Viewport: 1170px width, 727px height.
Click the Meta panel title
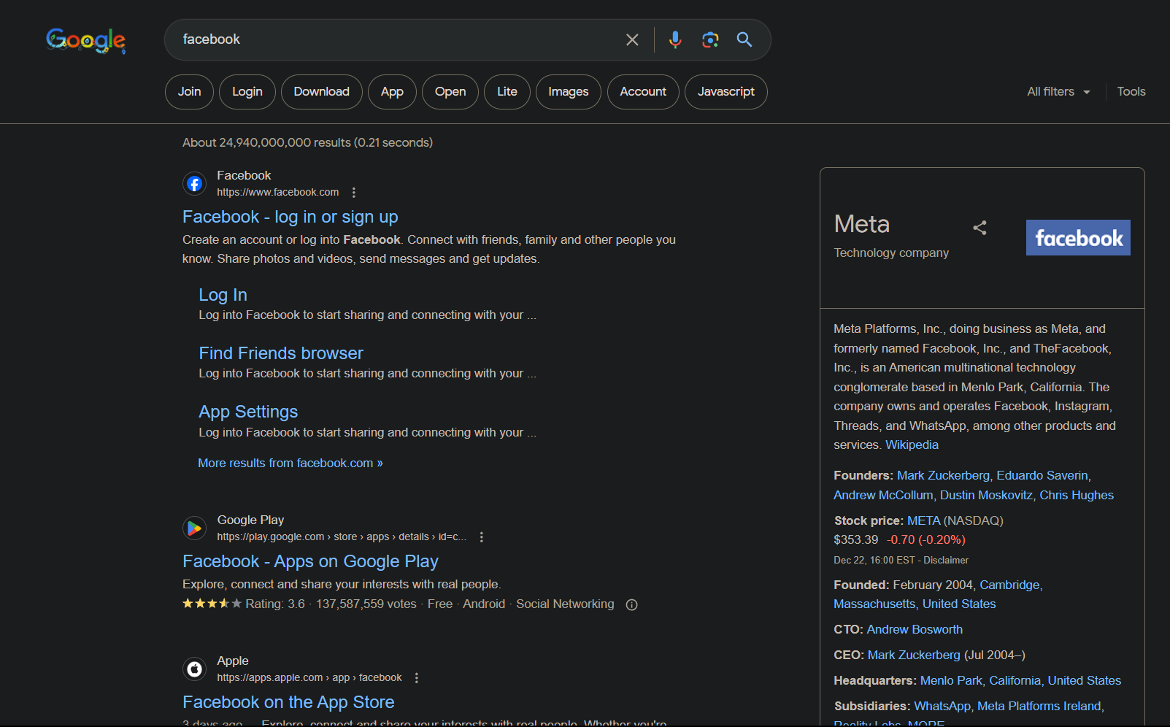coord(861,223)
